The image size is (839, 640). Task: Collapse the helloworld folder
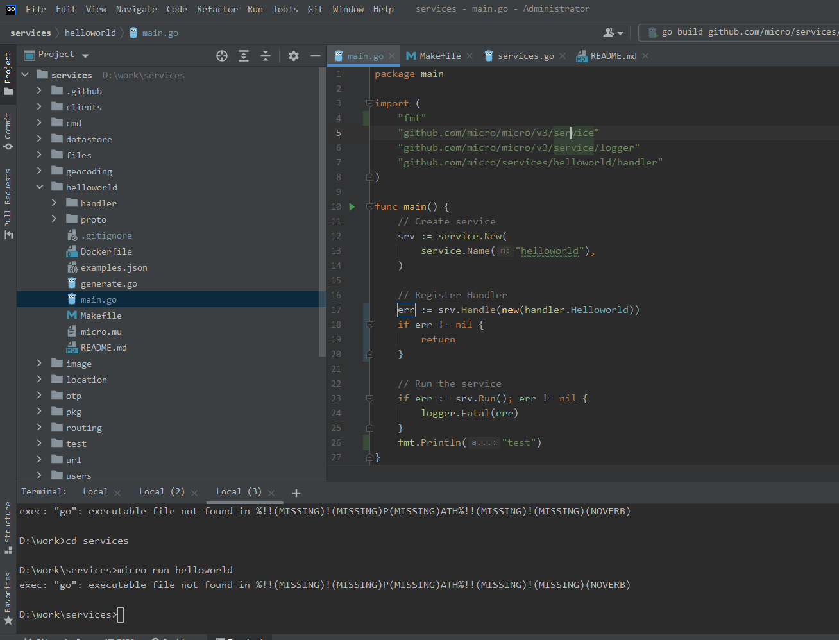(x=40, y=187)
